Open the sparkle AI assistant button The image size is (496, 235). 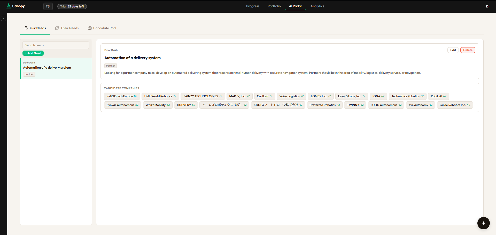pyautogui.click(x=483, y=223)
